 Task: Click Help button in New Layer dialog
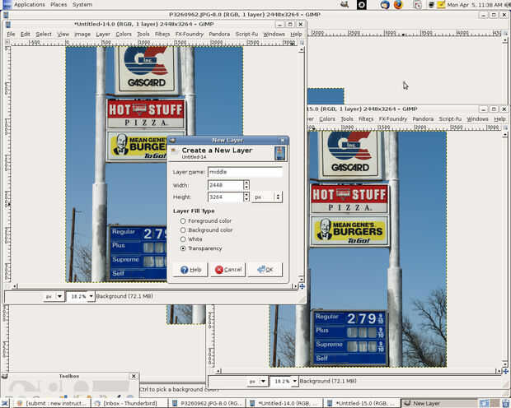[x=190, y=270]
